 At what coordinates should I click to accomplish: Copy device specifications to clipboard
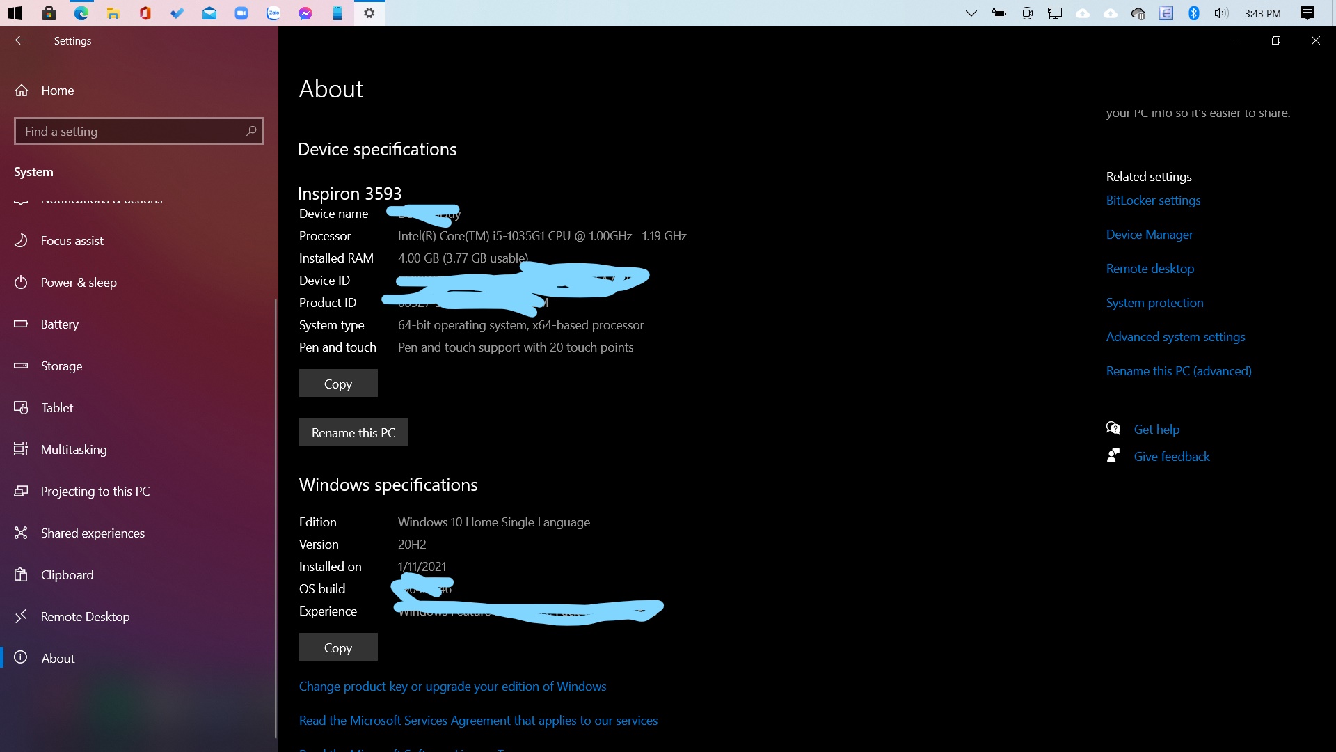click(337, 383)
